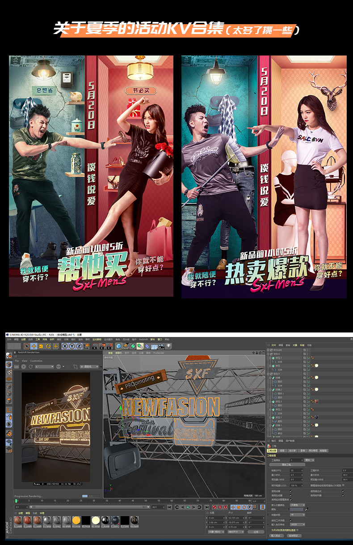Viewport: 353px width, 545px height.
Task: Open 对象 menu in Object Manager
Action: coord(295,345)
